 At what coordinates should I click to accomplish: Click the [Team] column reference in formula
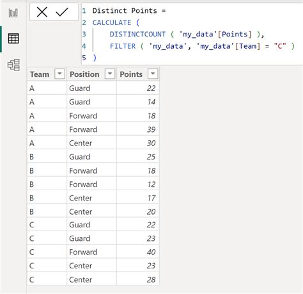[248, 46]
